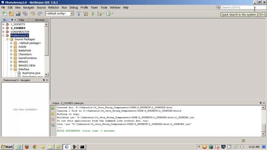
Task: Select the IMAGES.VIEW package
Action: (x=27, y=65)
